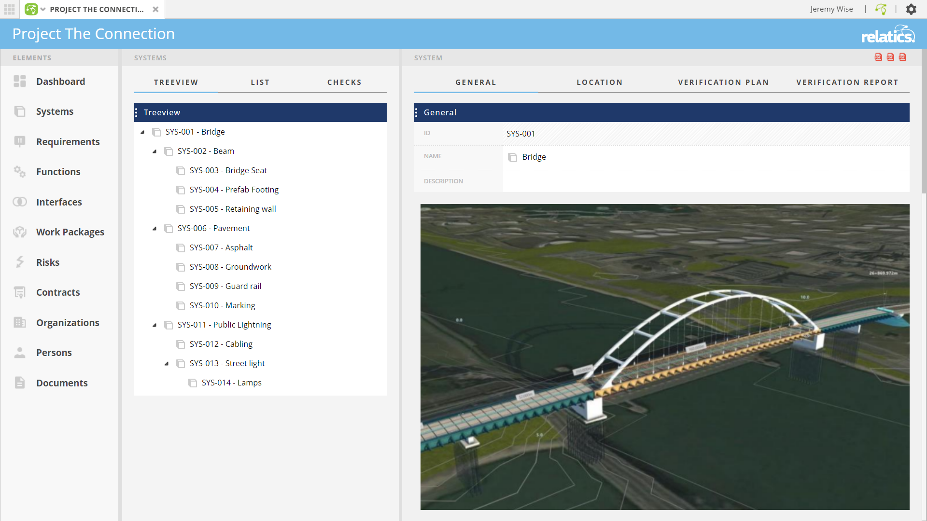Click the Dashboard sidebar icon

tap(20, 82)
